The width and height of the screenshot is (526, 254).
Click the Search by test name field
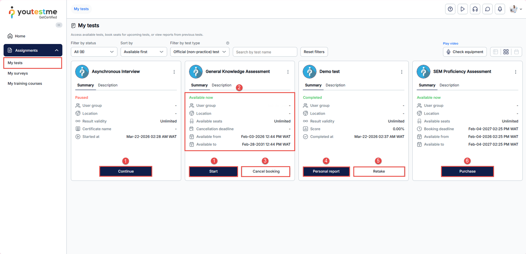(265, 52)
